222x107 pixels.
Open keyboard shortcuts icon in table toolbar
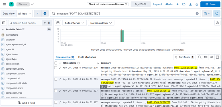206,57
